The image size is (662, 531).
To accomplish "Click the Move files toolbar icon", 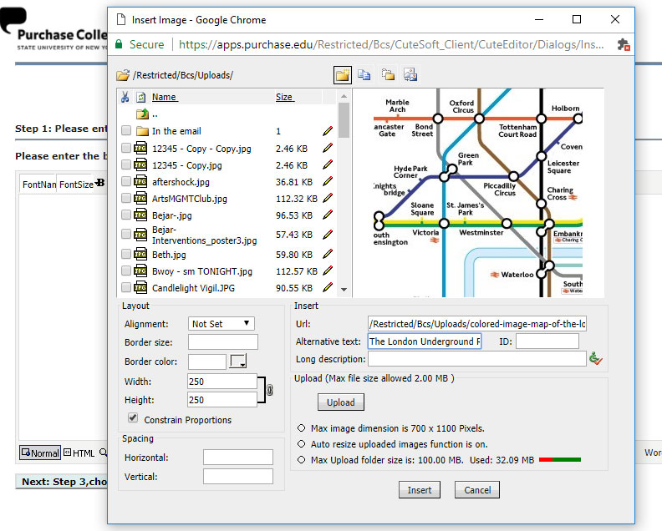I will click(x=388, y=75).
